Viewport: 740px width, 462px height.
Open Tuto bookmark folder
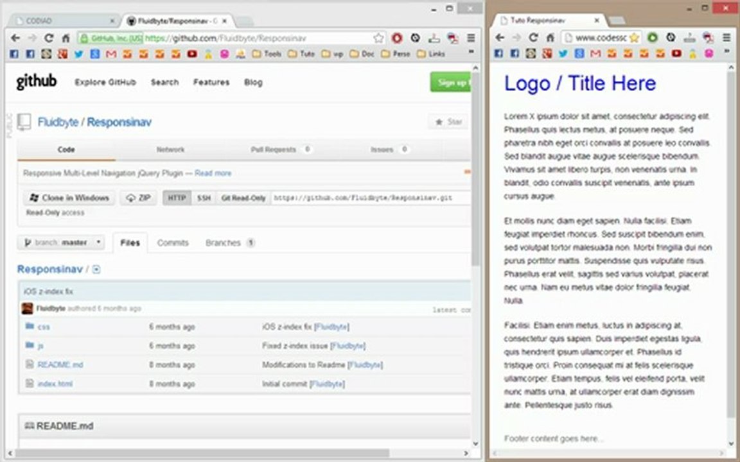(x=301, y=54)
